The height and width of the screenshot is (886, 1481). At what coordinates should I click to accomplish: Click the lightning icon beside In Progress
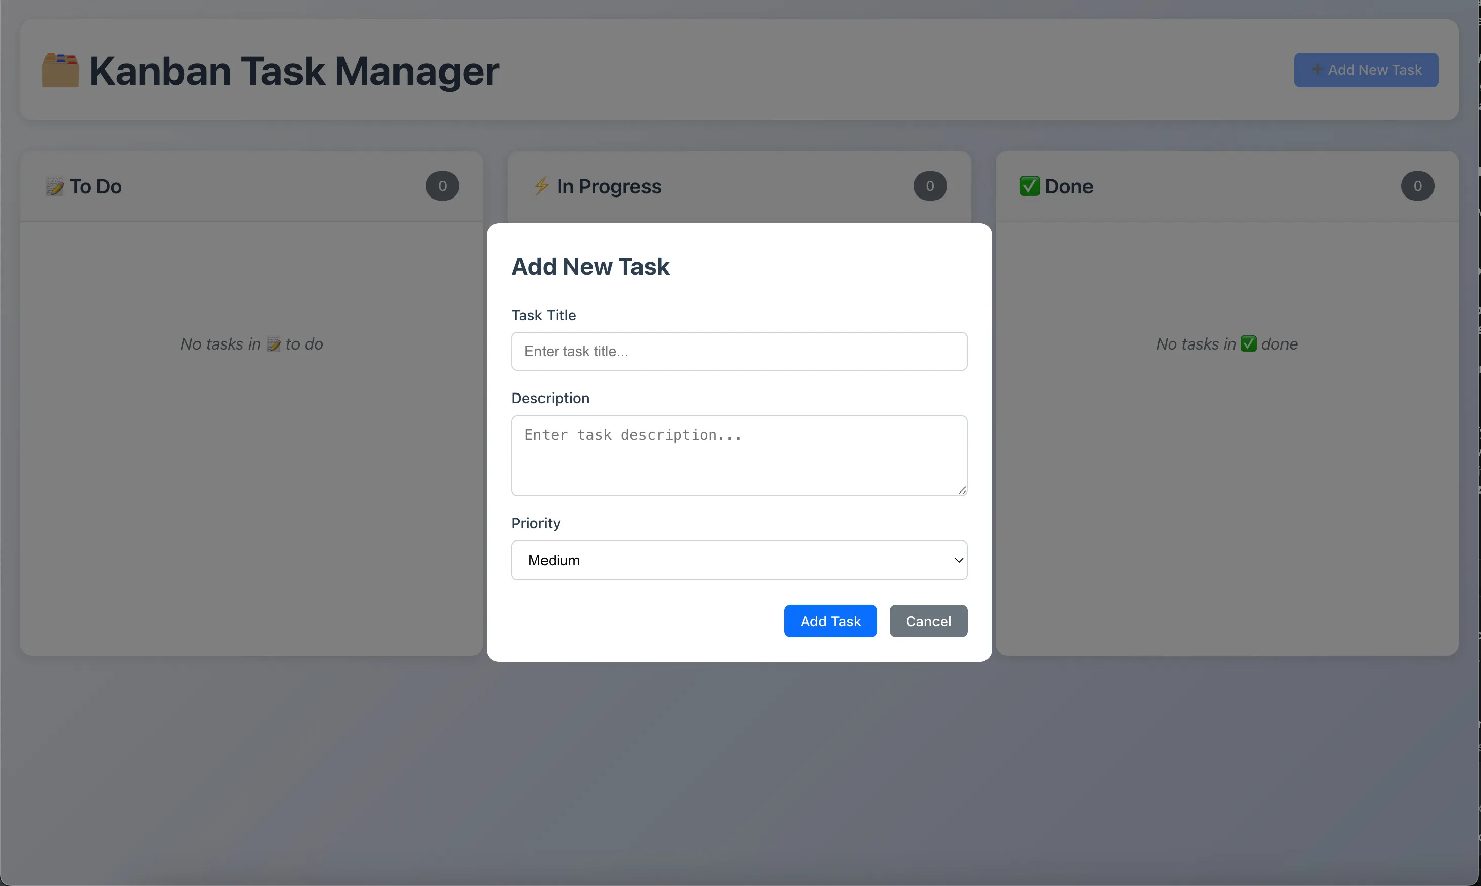tap(541, 186)
